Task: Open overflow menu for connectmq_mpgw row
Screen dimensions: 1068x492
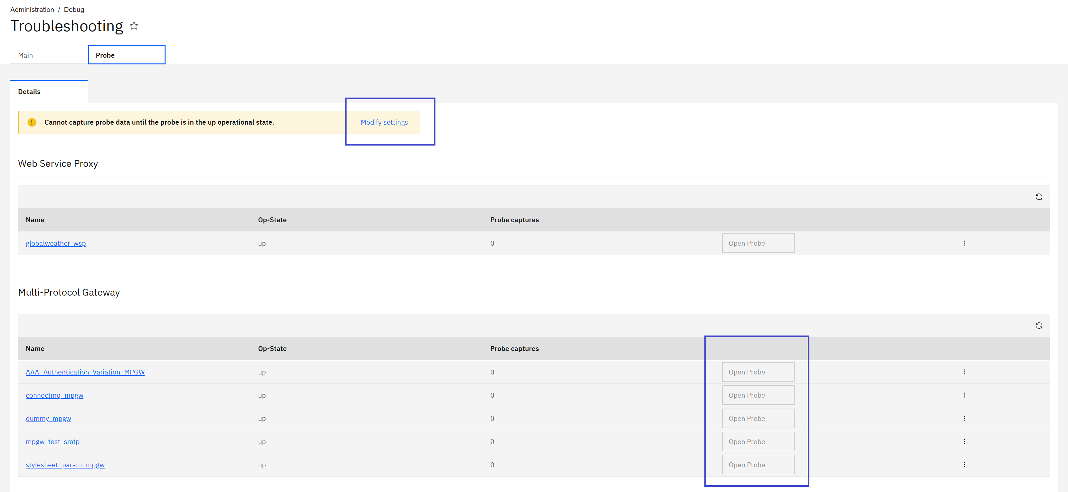Action: [965, 395]
